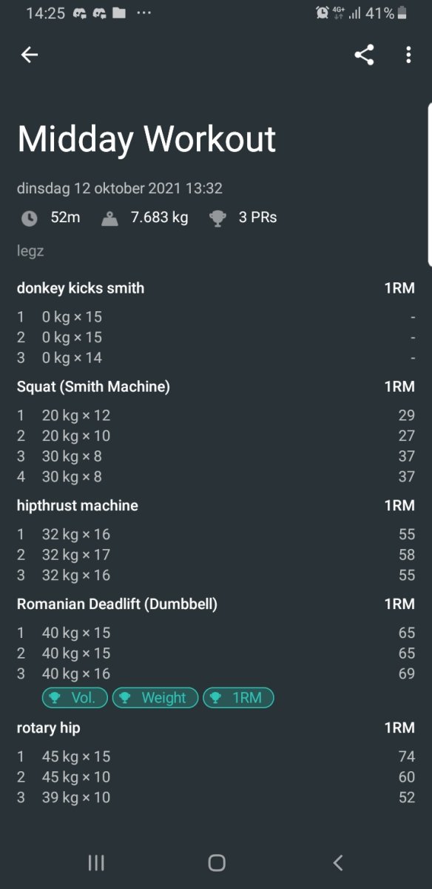432x889 pixels.
Task: Open the Squat (Smith Machine) exercise details
Action: [92, 386]
